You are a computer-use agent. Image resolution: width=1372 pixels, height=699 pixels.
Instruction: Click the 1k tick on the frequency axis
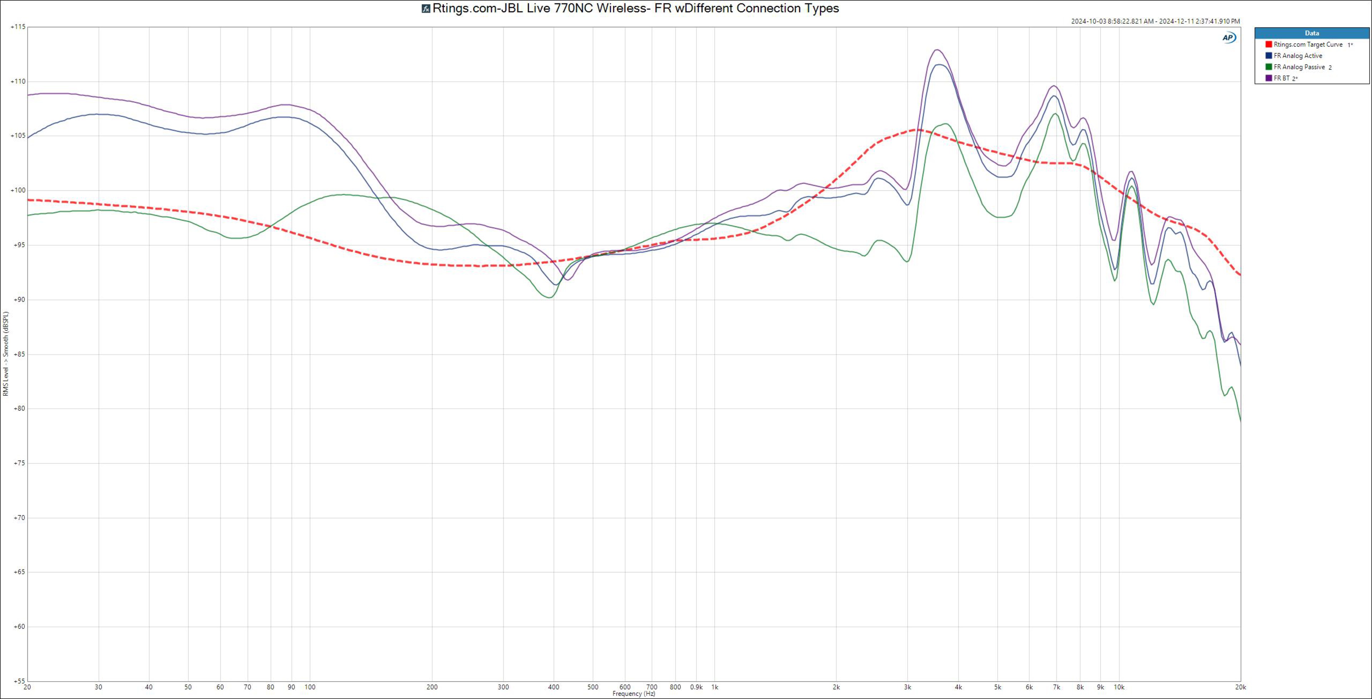[x=715, y=687]
